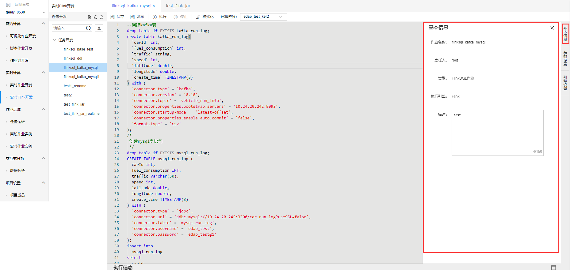Screen dimensions: 570x270
Task: Open 离线作业实例 in sidebar
Action: 21,134
